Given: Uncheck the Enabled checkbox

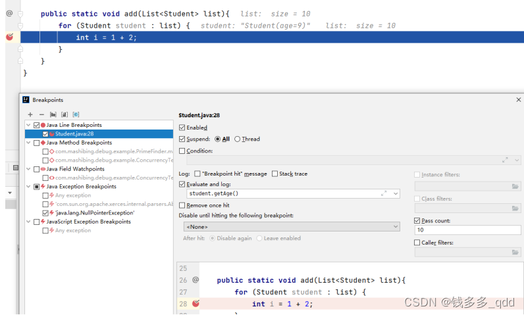Looking at the screenshot, I should (182, 128).
